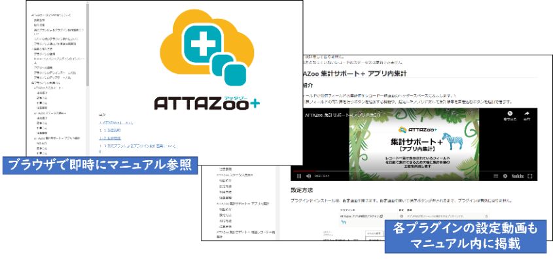Open table-of-contents link 1. ATTAZoo+
This screenshot has width=553, height=260.
[116, 123]
